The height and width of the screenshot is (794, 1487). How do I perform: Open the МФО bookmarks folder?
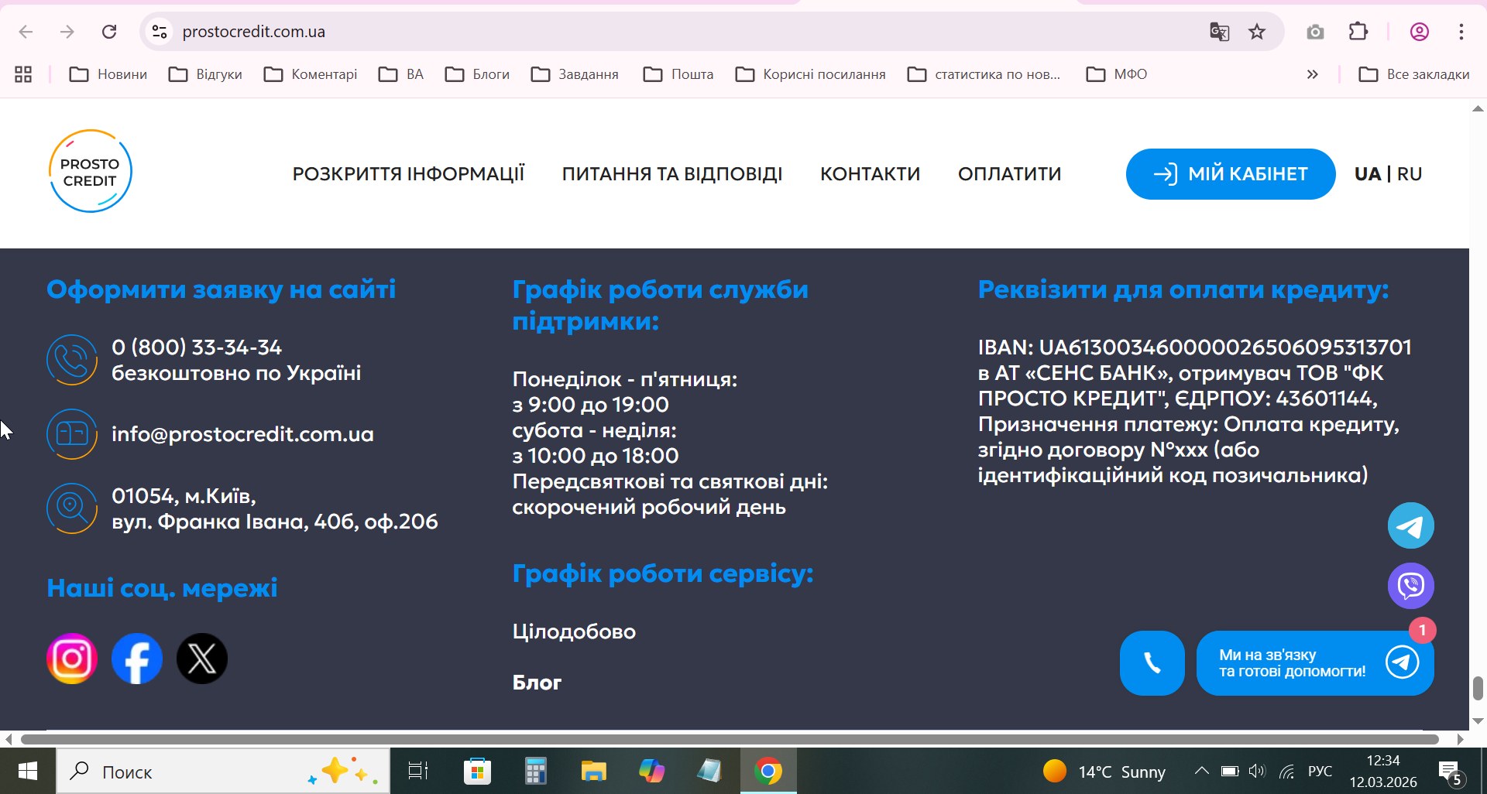coord(1116,74)
